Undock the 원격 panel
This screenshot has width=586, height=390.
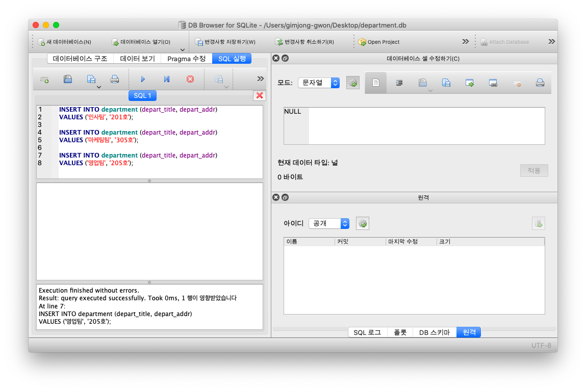click(x=285, y=197)
